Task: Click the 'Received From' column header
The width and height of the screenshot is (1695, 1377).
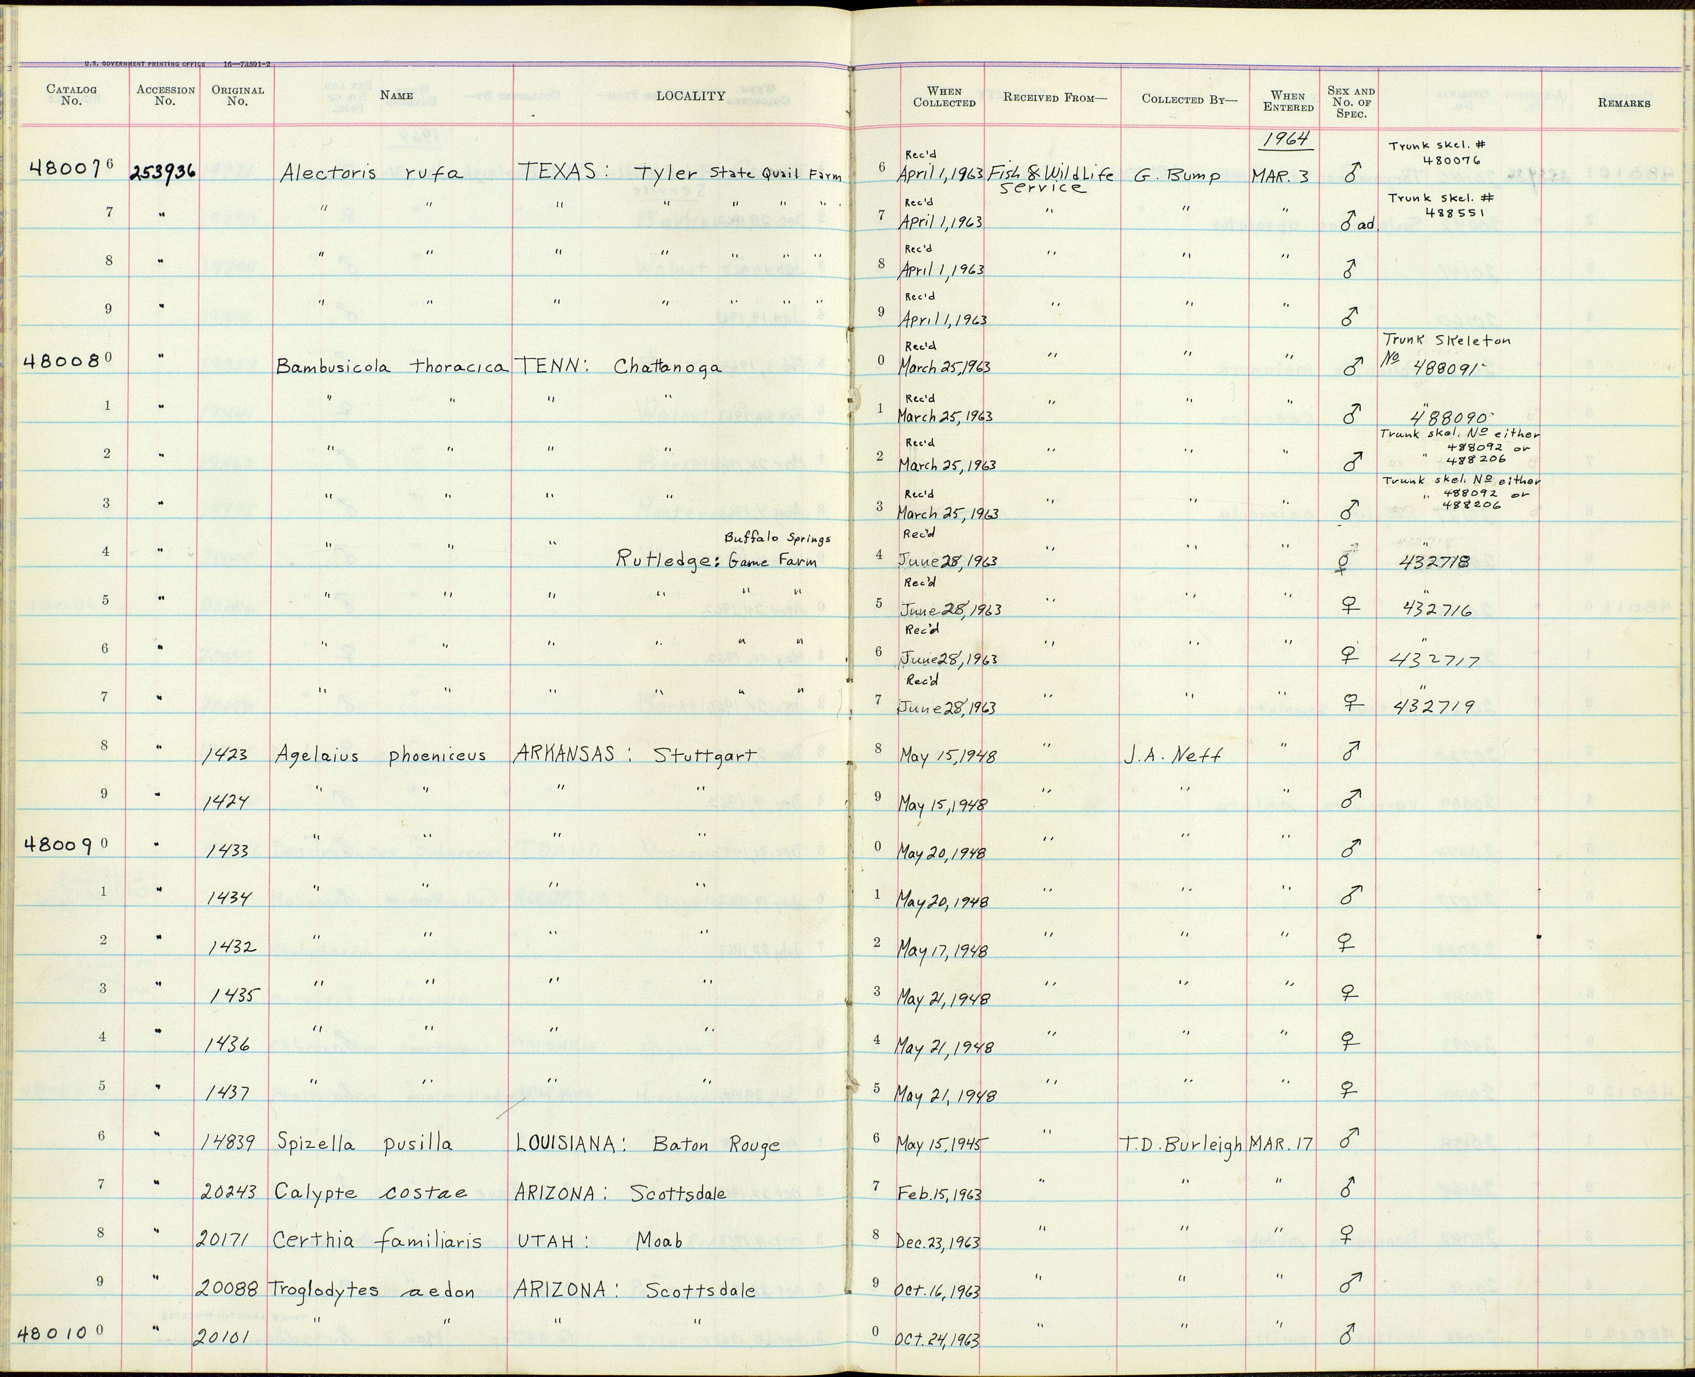Action: pyautogui.click(x=1054, y=97)
